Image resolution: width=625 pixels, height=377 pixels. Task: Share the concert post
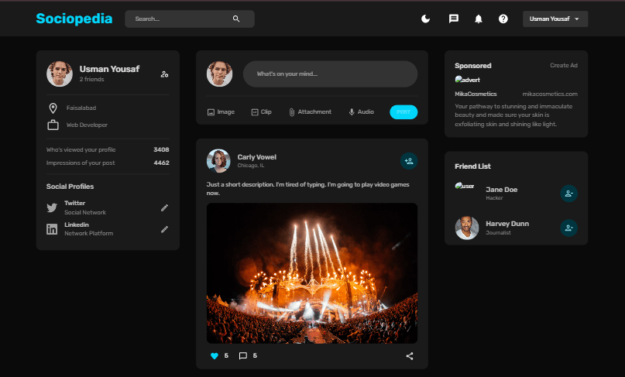click(x=410, y=356)
